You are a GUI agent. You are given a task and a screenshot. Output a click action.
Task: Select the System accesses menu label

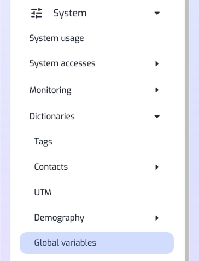[x=62, y=63]
